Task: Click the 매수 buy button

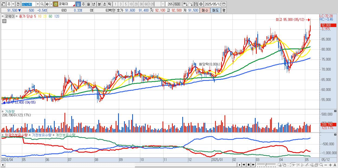Action: click(x=205, y=10)
